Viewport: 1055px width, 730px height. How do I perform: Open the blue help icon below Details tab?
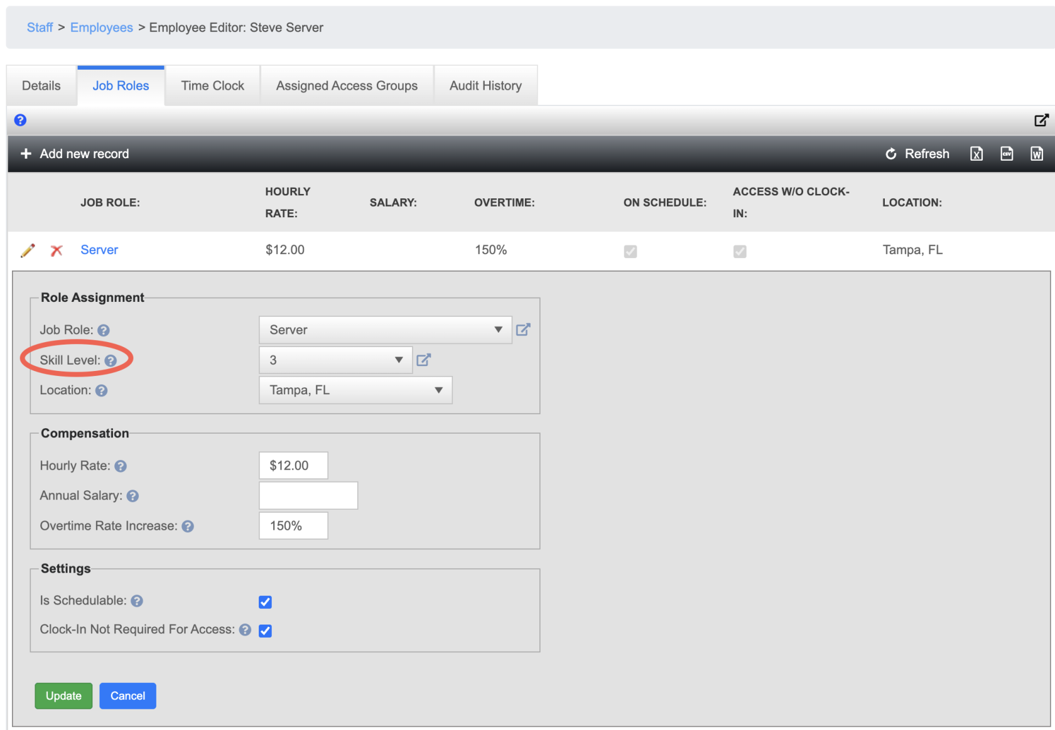(x=20, y=120)
